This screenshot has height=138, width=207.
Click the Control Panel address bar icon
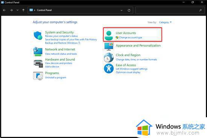(x=31, y=10)
